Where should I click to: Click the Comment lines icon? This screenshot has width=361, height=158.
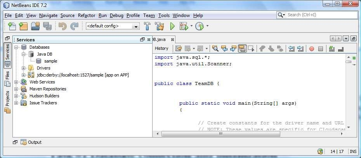pyautogui.click(x=332, y=48)
